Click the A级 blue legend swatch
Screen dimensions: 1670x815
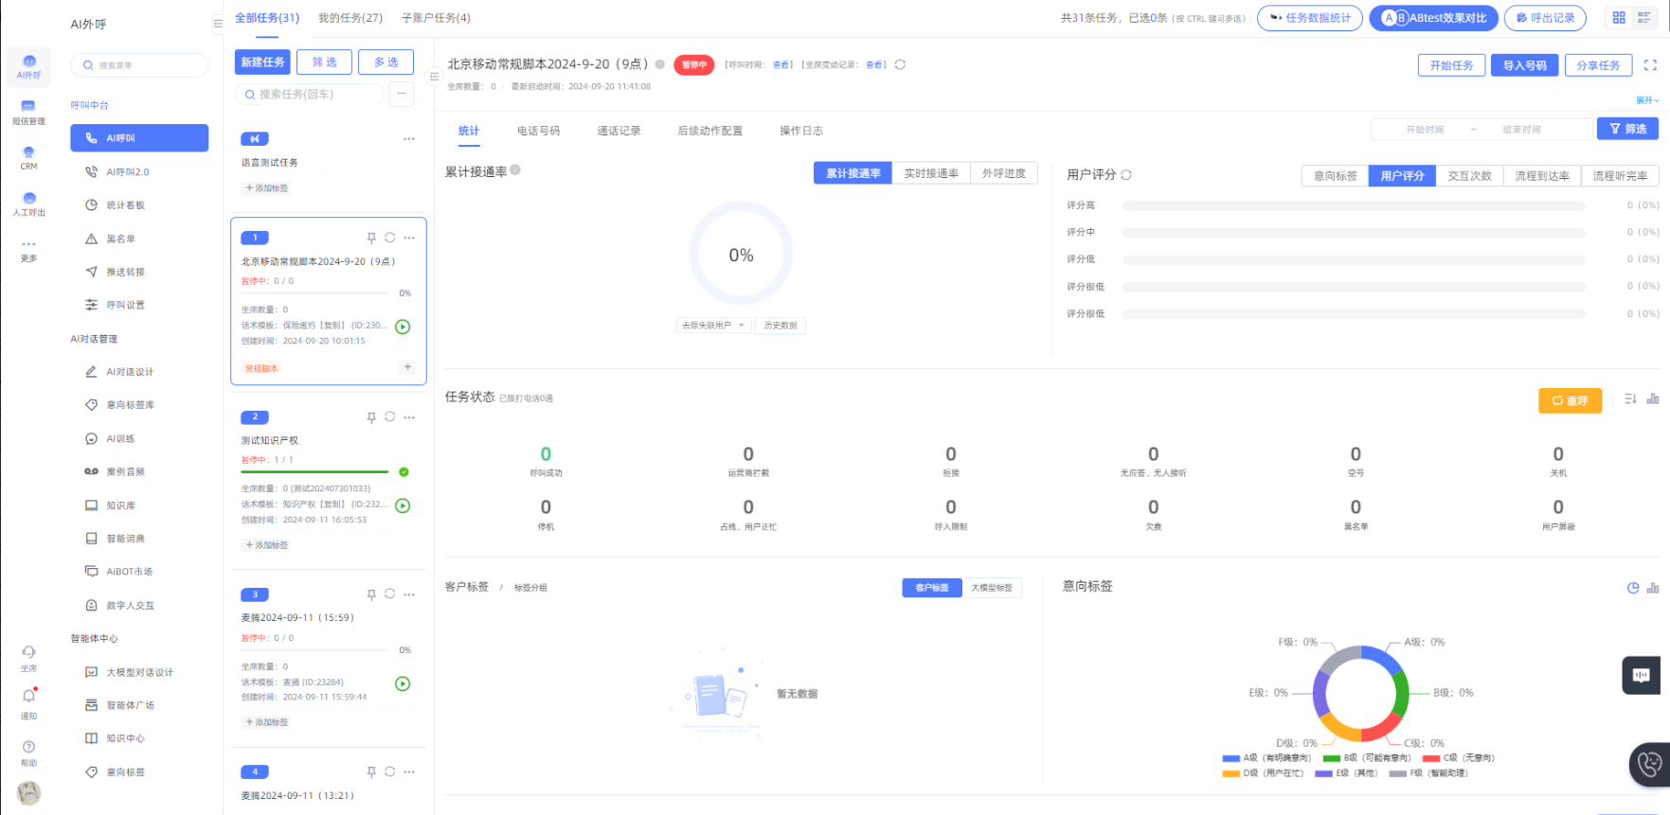1230,758
